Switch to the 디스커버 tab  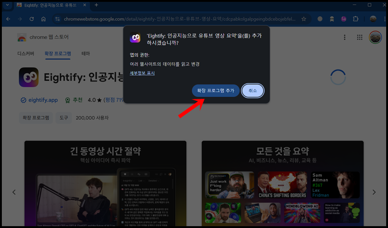click(26, 54)
